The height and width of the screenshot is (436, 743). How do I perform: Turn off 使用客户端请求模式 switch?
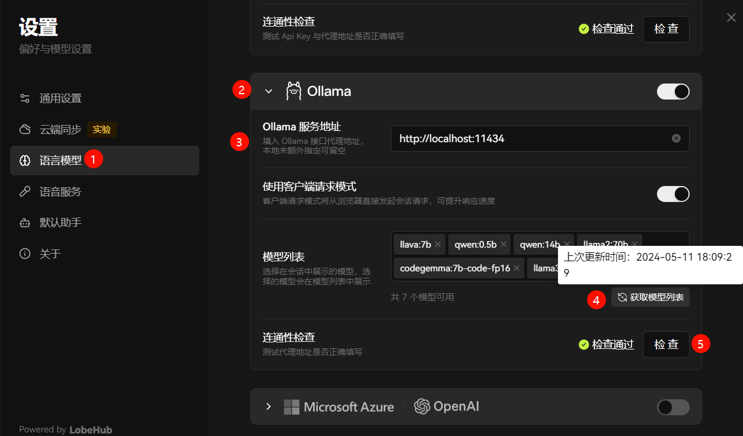673,194
